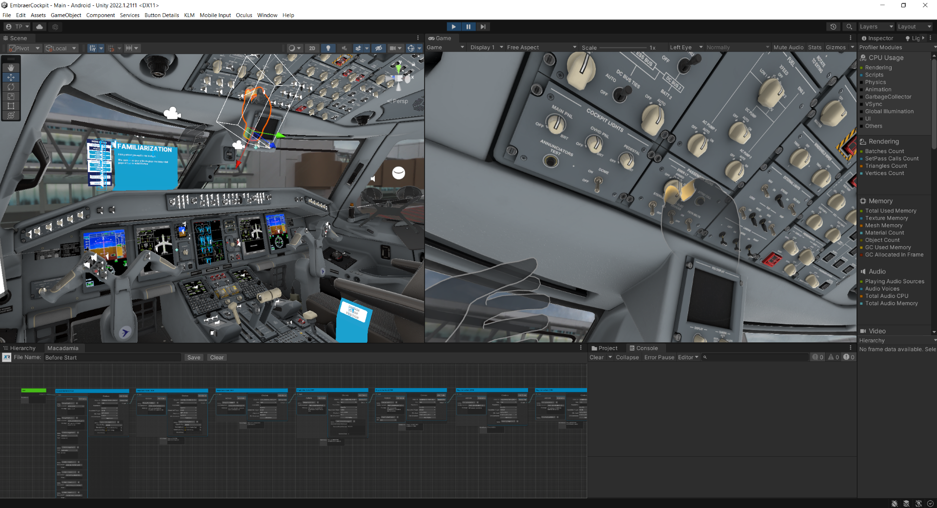
Task: Toggle Scene audio mute button
Action: [x=345, y=48]
